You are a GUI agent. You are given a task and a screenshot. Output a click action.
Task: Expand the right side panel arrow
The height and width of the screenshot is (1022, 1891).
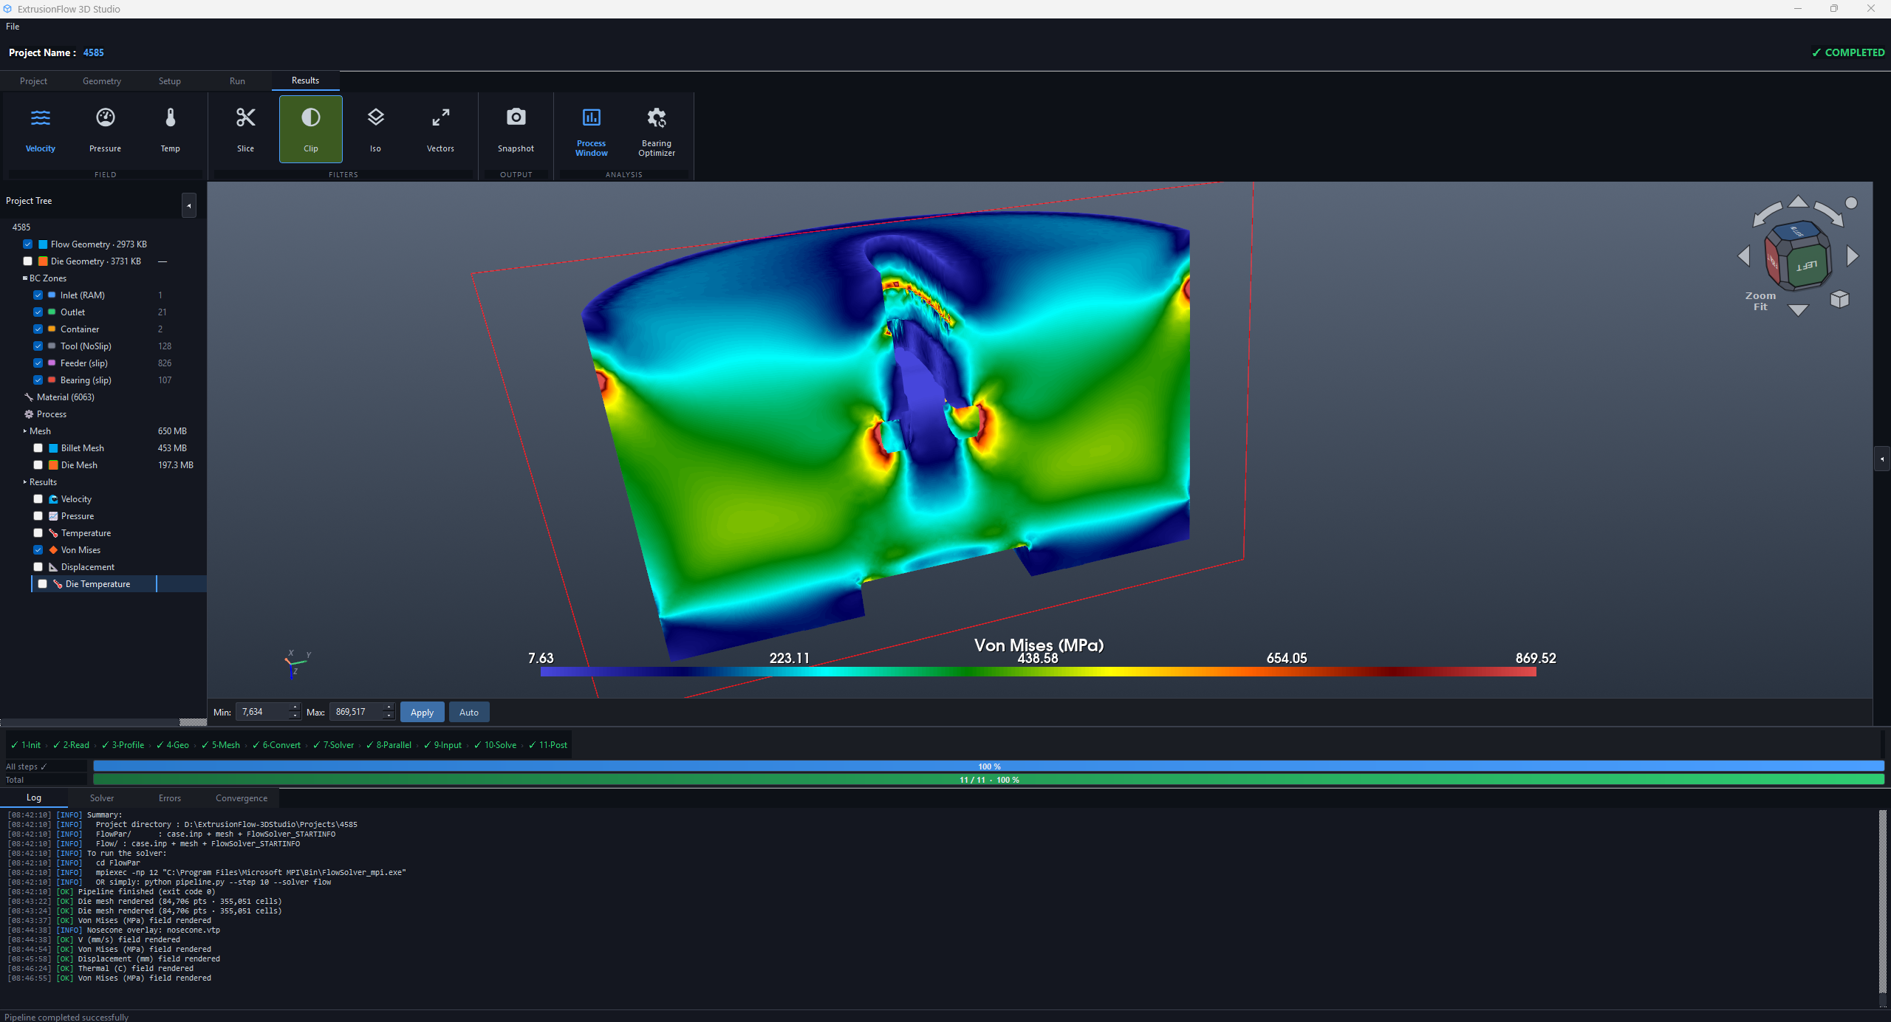pos(1882,459)
